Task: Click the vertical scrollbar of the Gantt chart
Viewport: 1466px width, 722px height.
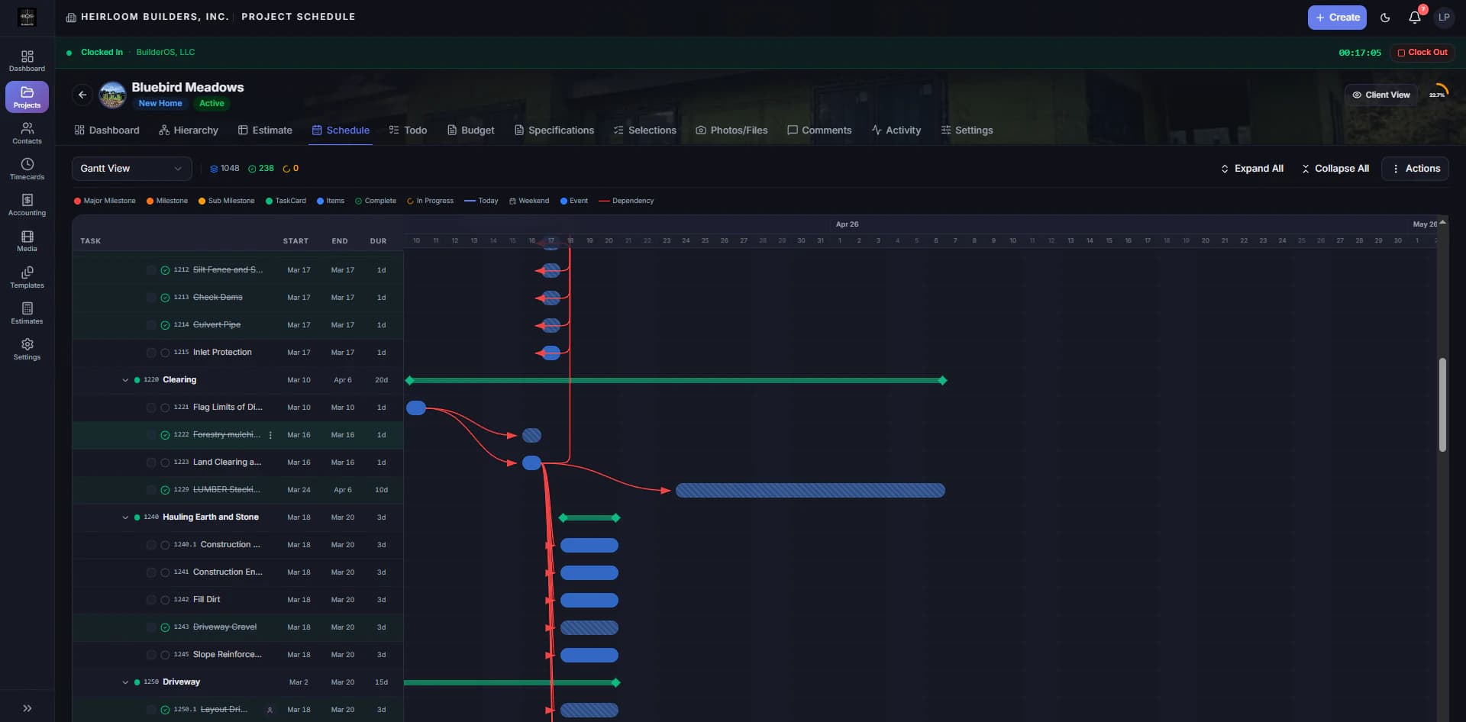Action: pyautogui.click(x=1442, y=405)
